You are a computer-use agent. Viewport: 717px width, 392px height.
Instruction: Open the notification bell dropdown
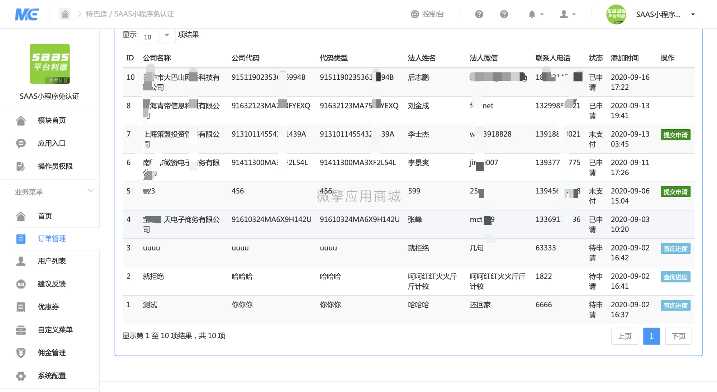536,14
